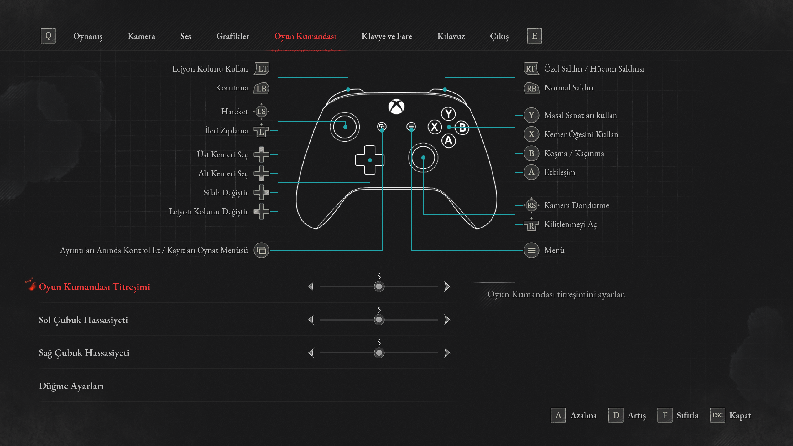Open the Kılavuz tab

tap(451, 36)
